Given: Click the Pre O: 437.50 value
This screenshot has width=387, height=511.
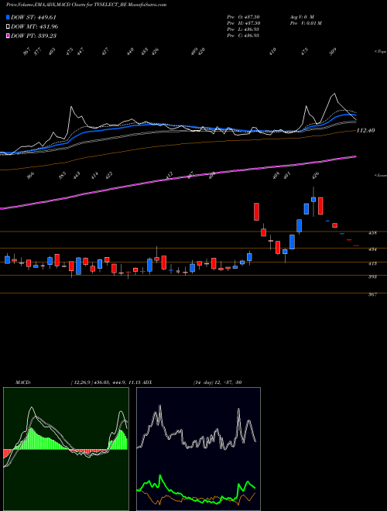Looking at the screenshot, I should [x=243, y=17].
